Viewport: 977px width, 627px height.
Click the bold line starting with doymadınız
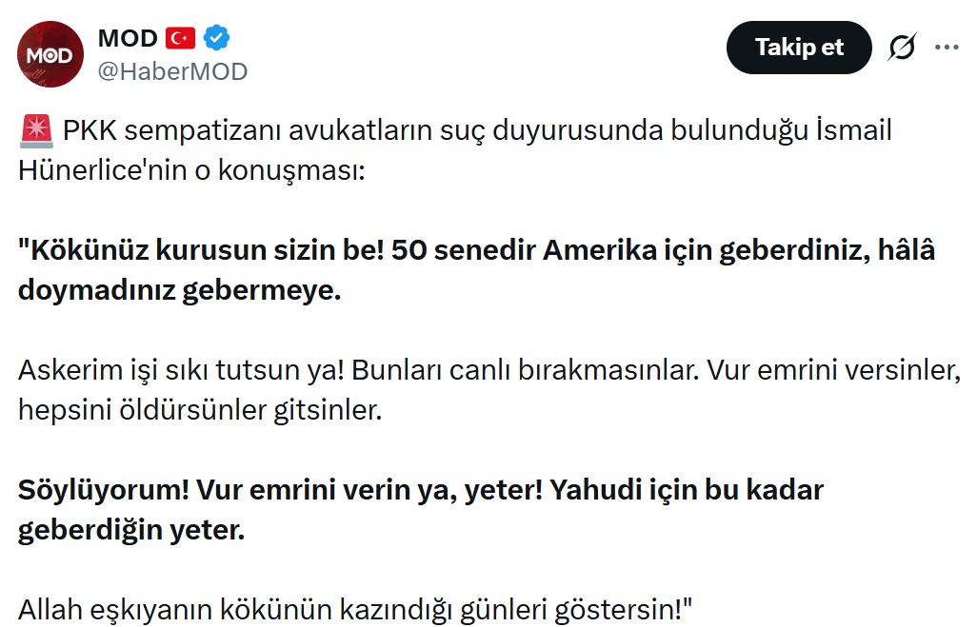click(x=179, y=290)
